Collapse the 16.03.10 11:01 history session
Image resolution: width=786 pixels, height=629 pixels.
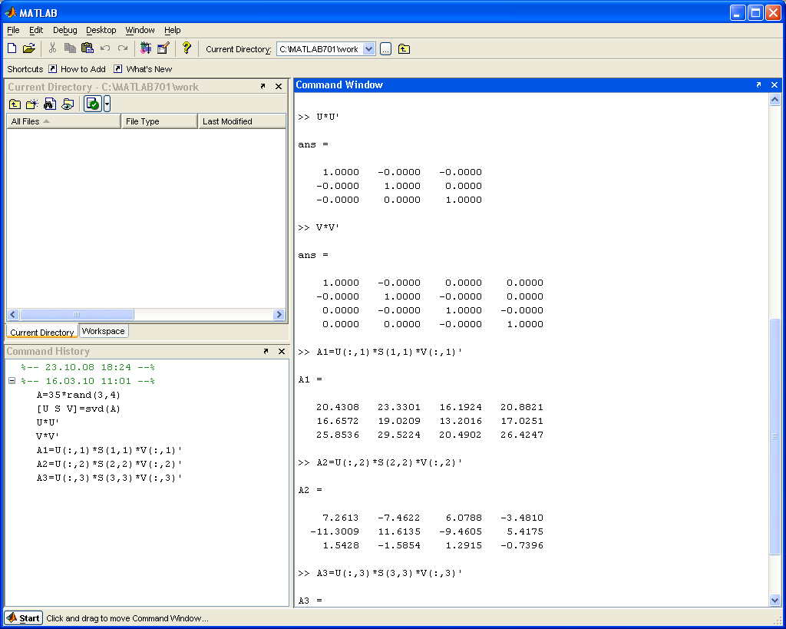pyautogui.click(x=12, y=381)
